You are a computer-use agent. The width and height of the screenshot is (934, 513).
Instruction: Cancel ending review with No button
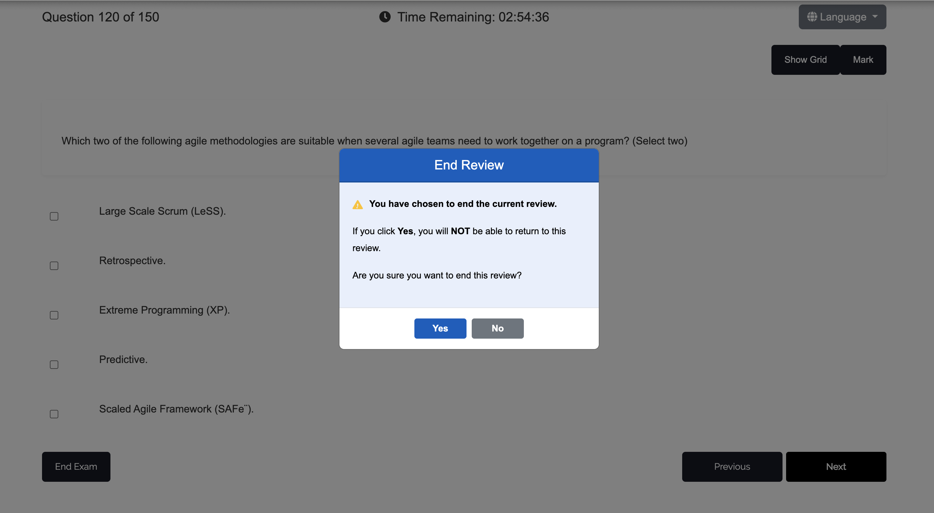(x=497, y=328)
